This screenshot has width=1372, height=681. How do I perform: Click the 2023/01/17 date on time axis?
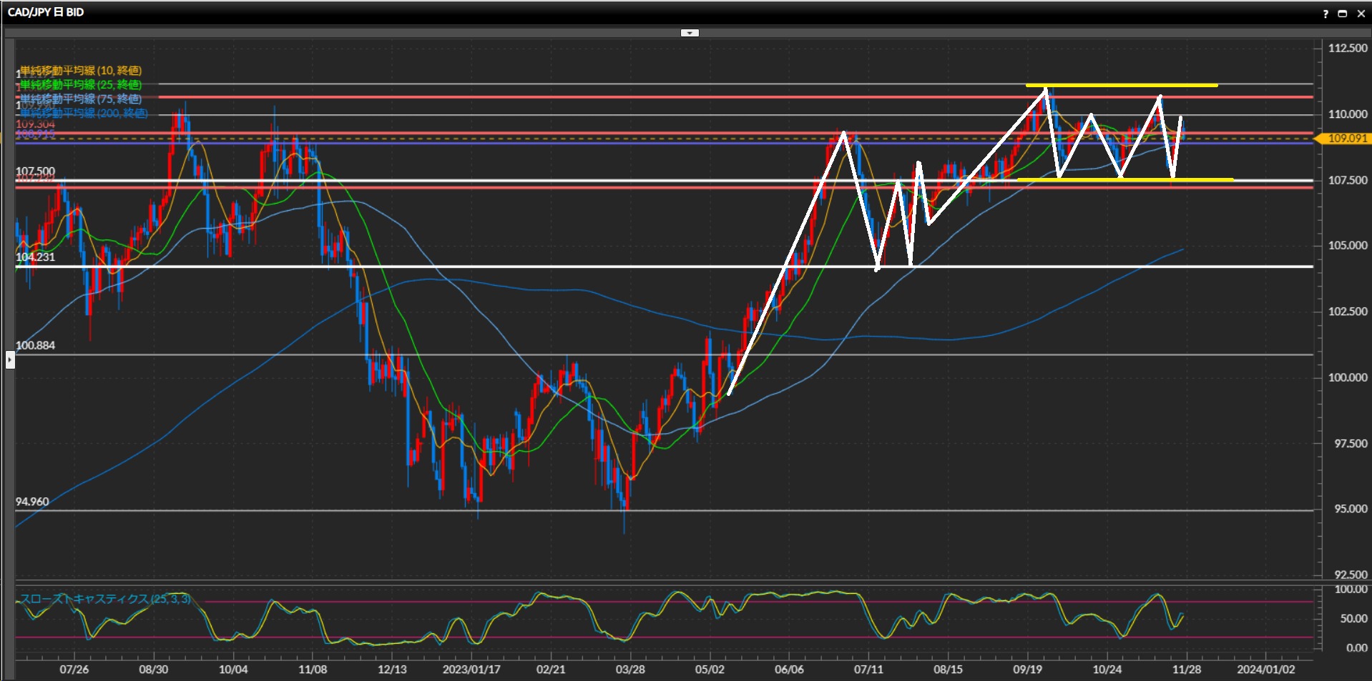[x=471, y=670]
